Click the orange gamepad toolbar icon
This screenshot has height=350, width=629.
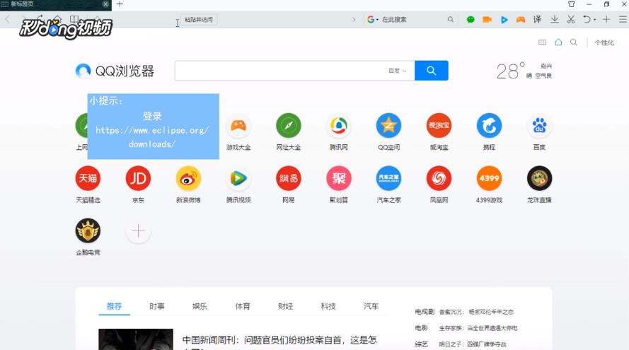(x=520, y=19)
